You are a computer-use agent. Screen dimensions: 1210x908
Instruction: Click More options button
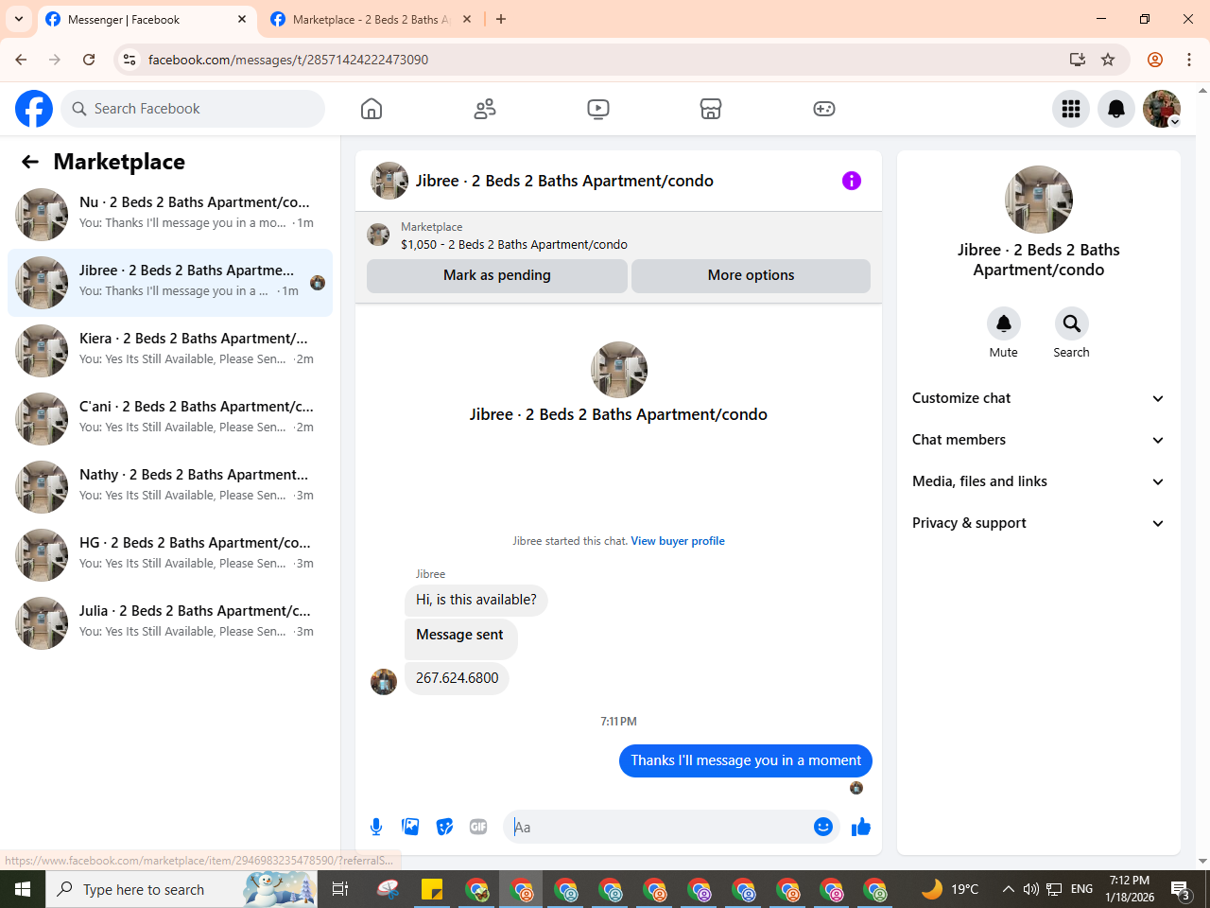pyautogui.click(x=751, y=275)
